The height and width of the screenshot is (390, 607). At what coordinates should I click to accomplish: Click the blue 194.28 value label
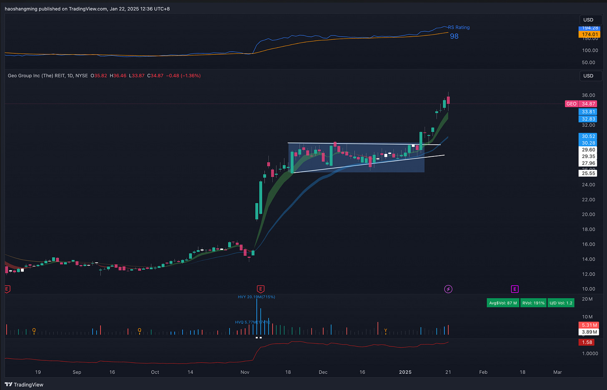click(590, 28)
